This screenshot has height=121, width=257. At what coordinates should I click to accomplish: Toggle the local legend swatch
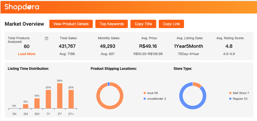[145, 93]
